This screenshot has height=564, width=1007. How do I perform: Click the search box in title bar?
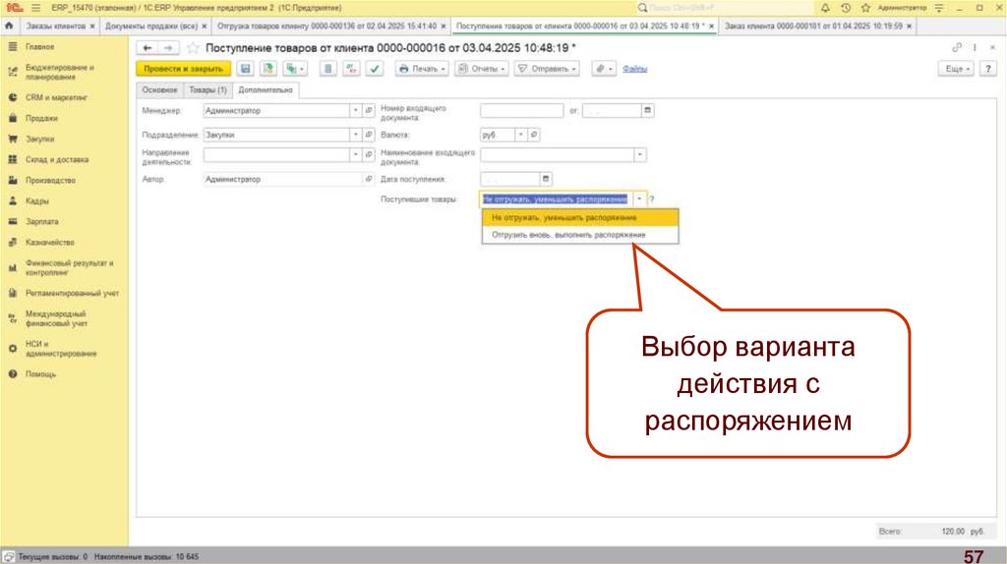tap(723, 8)
